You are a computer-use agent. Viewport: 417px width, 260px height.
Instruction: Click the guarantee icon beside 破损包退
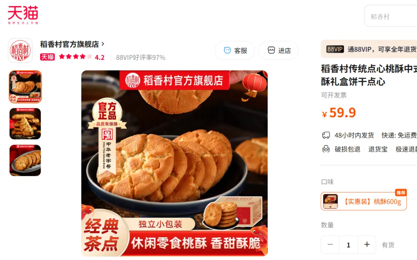tap(326, 149)
